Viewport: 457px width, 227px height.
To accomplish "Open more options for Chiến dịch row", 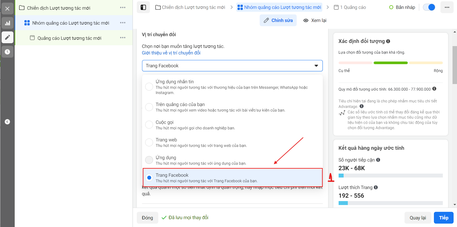I will (123, 8).
